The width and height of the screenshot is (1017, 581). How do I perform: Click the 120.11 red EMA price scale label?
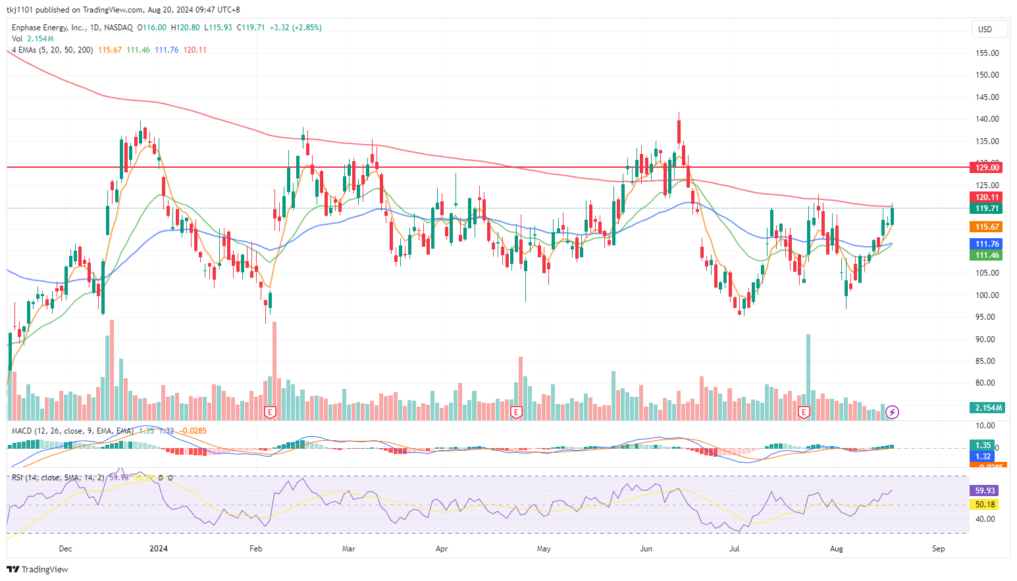(986, 197)
